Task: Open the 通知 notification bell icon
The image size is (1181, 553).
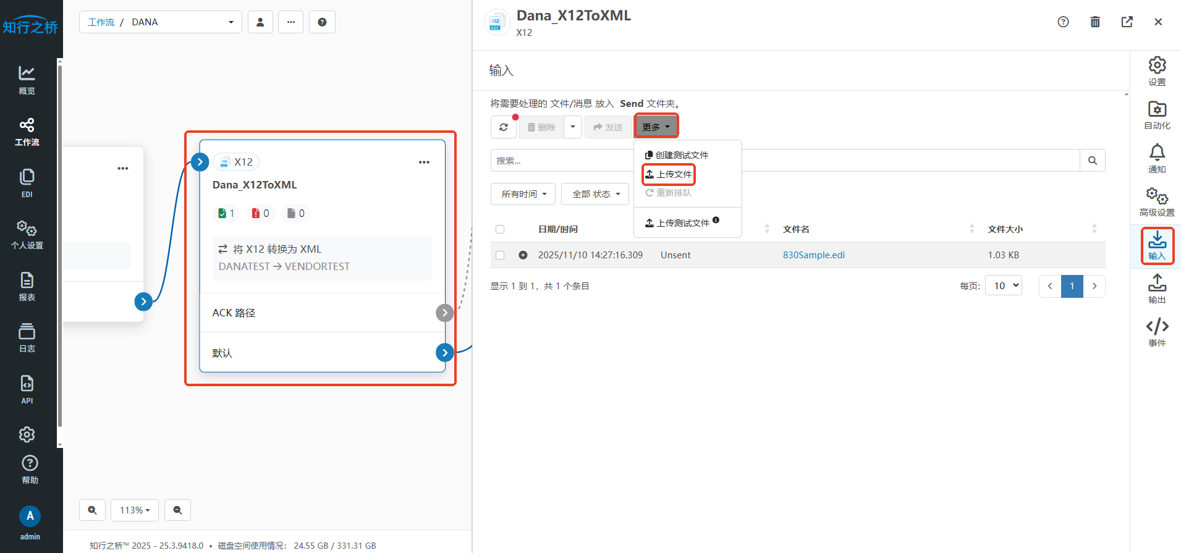Action: 1156,158
